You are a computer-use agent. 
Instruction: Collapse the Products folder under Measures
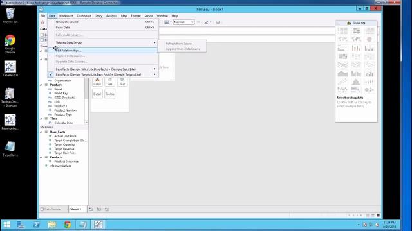click(x=41, y=157)
